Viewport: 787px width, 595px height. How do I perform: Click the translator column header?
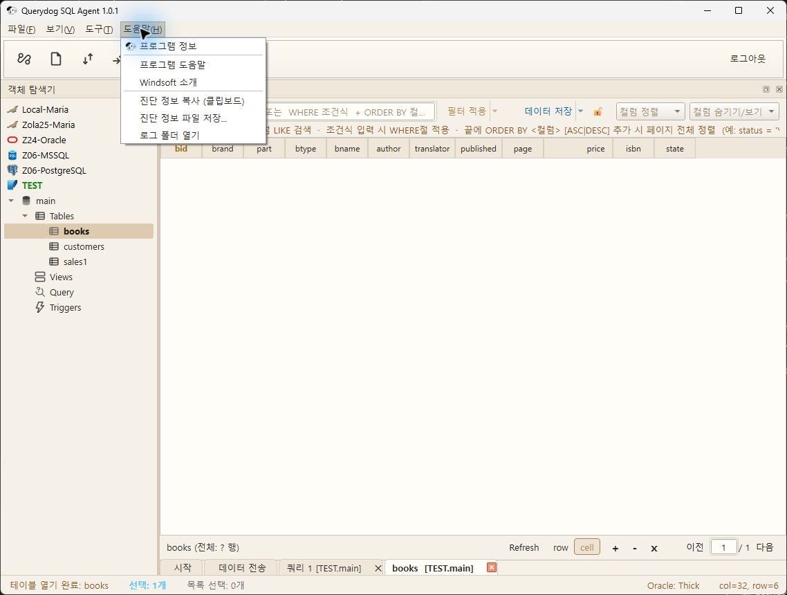coord(432,149)
